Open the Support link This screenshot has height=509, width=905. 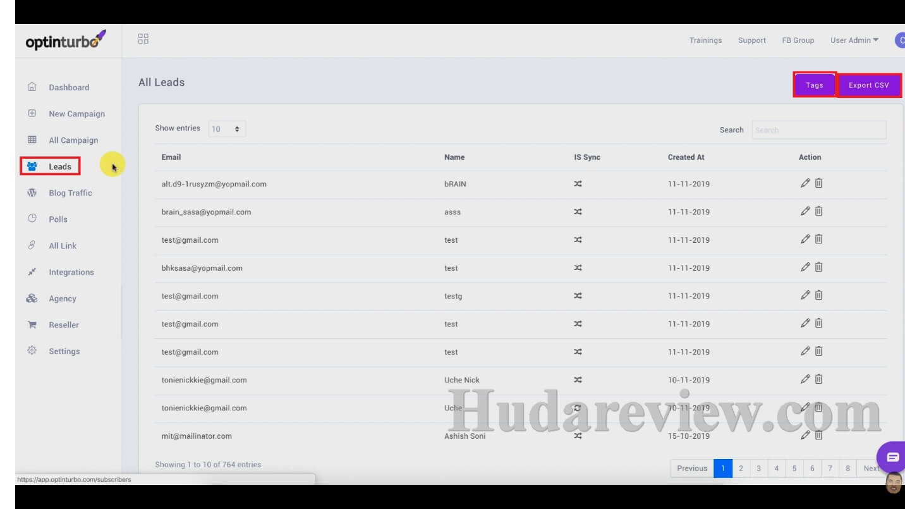pos(752,40)
